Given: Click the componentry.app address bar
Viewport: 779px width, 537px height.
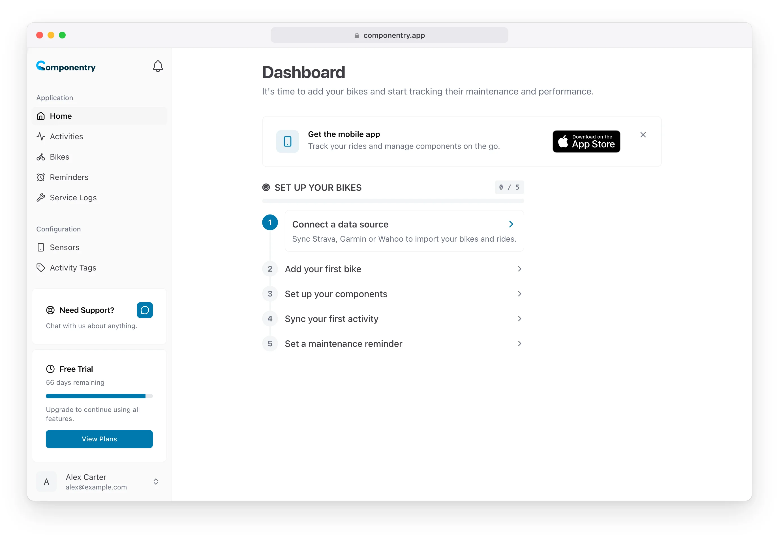Looking at the screenshot, I should [389, 35].
